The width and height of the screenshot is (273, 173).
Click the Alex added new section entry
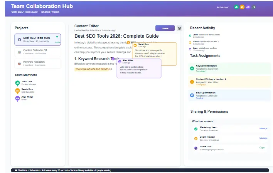205,49
